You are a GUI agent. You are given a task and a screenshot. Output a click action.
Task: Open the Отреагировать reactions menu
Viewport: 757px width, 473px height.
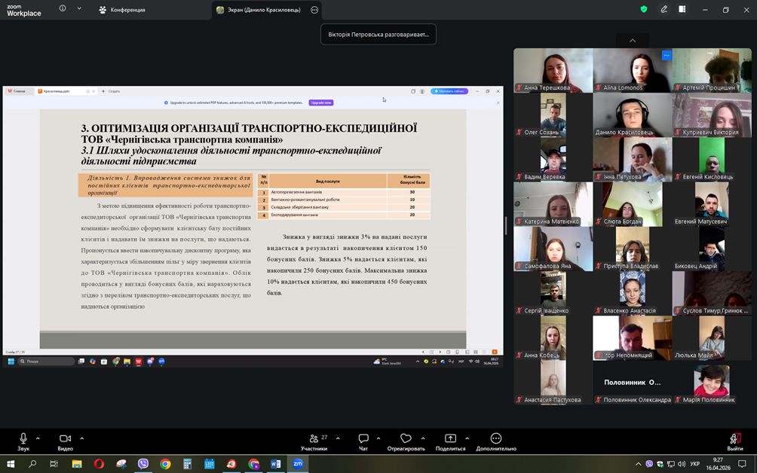click(x=406, y=439)
